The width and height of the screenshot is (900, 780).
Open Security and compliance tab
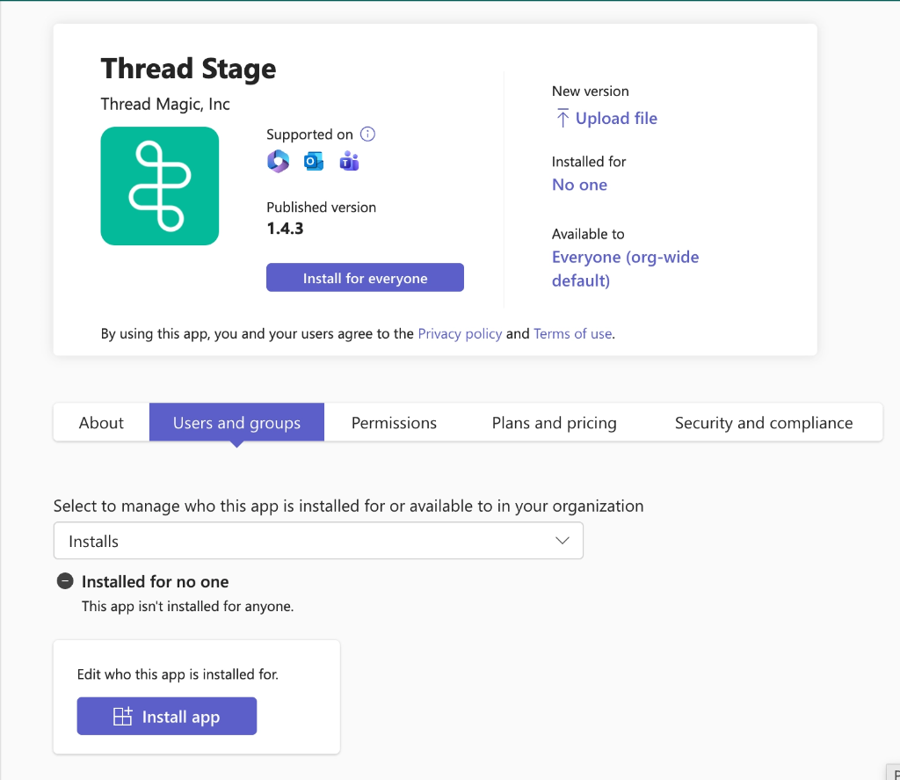point(764,423)
